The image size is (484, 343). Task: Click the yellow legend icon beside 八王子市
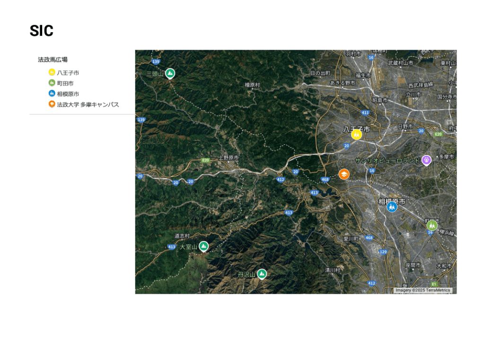(52, 72)
